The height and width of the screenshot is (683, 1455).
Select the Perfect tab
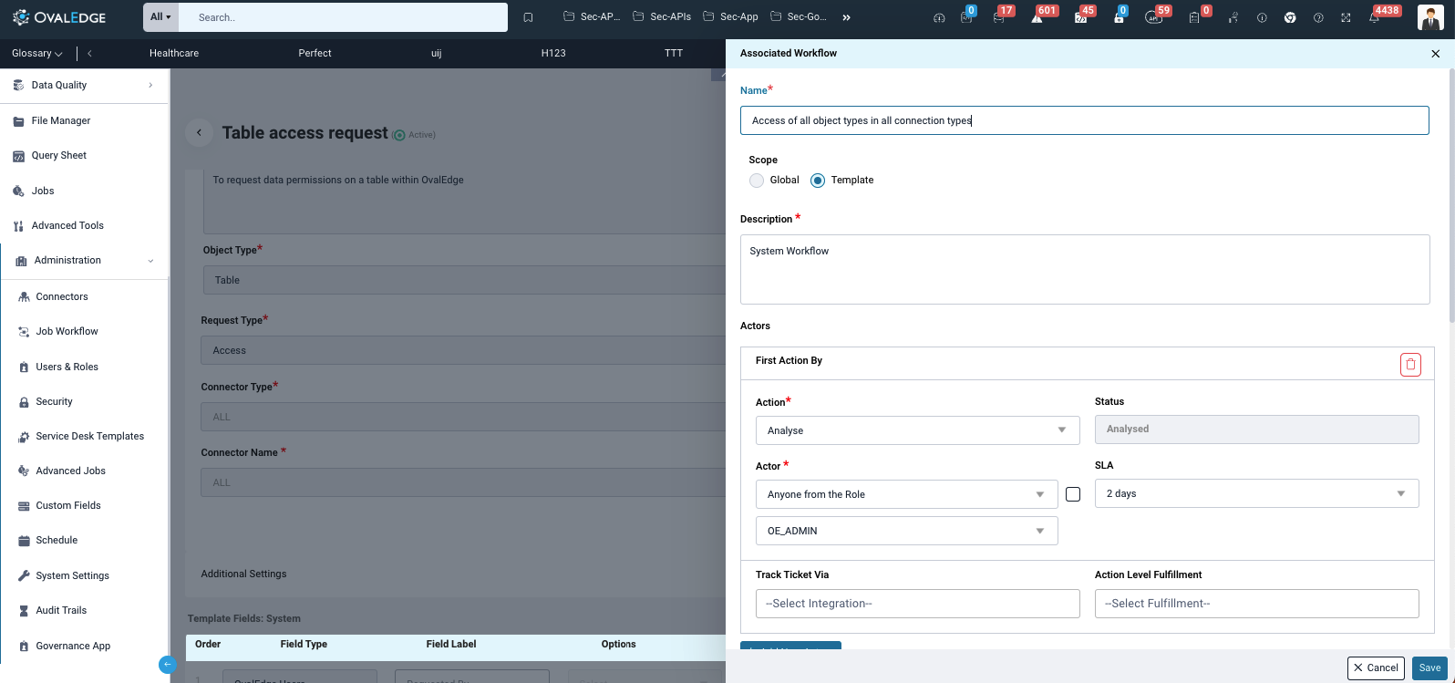315,53
